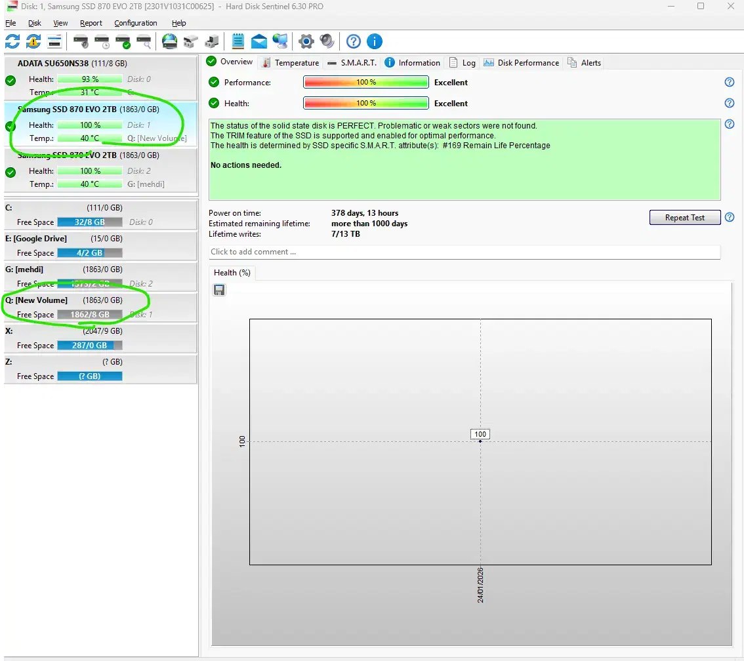Click the blue info icon in toolbar

click(x=375, y=42)
